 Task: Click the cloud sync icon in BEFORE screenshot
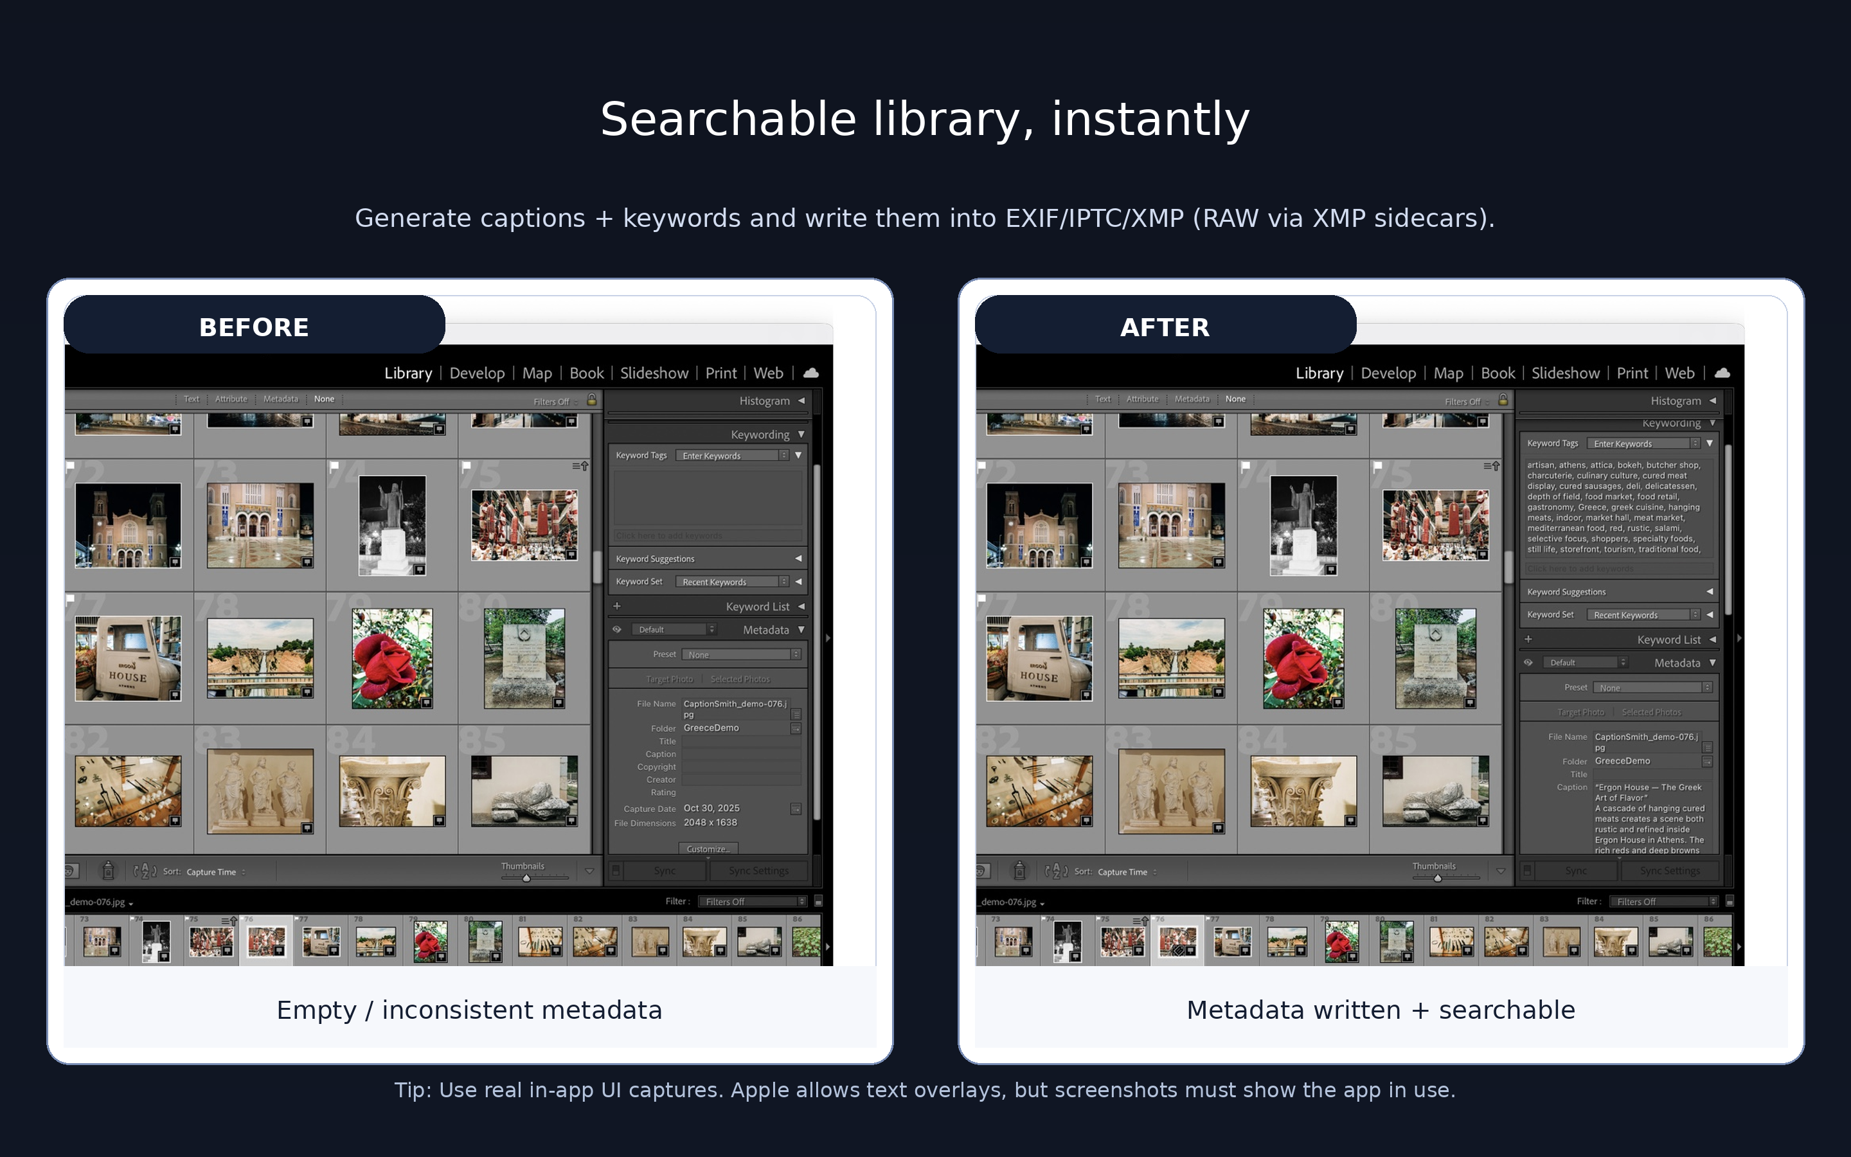coord(810,373)
